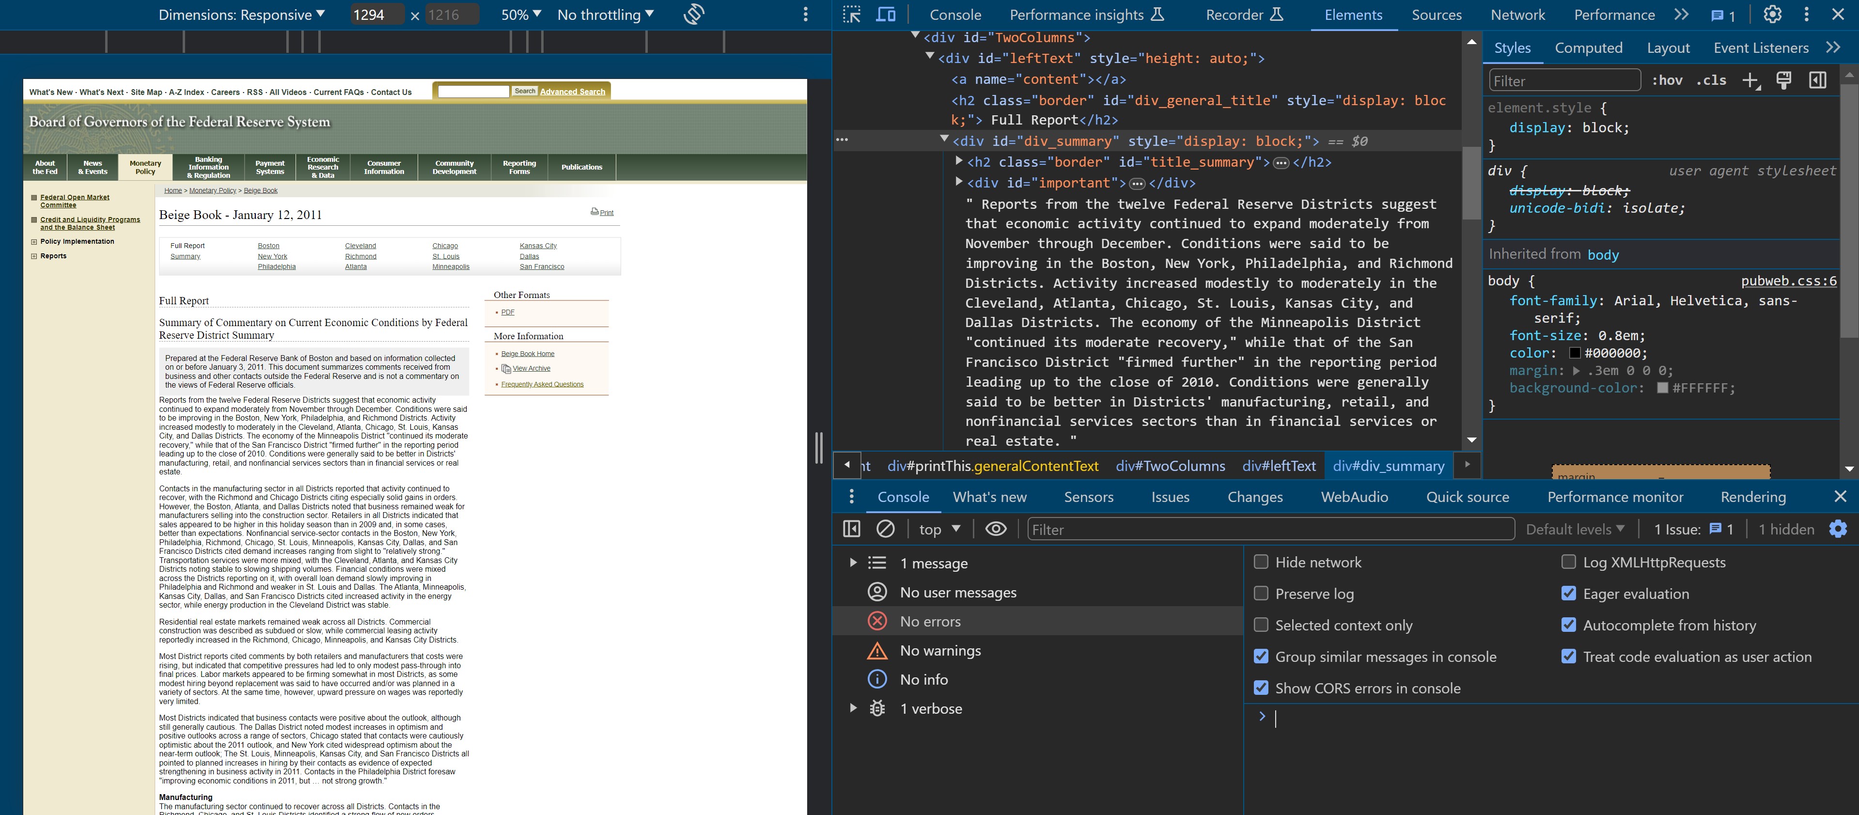The height and width of the screenshot is (815, 1859).
Task: Create live expression with eye icon
Action: coord(996,529)
